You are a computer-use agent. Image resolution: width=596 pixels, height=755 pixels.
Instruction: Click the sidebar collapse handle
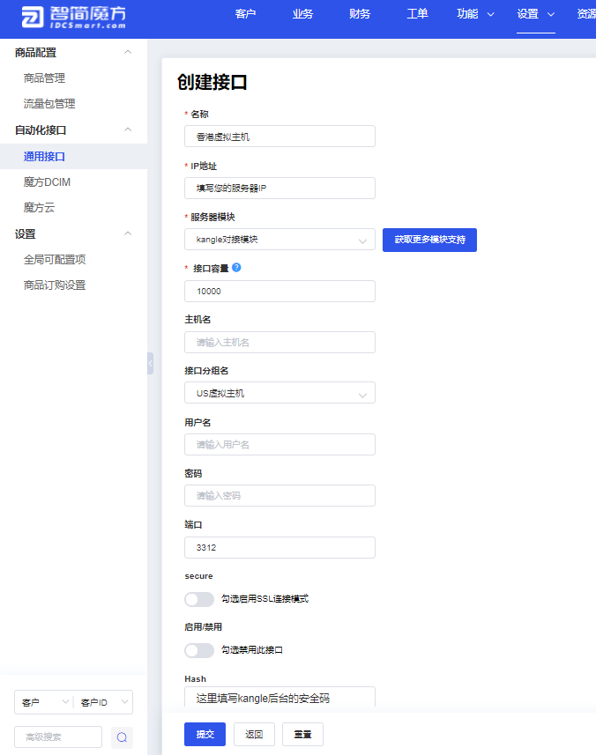pyautogui.click(x=150, y=363)
